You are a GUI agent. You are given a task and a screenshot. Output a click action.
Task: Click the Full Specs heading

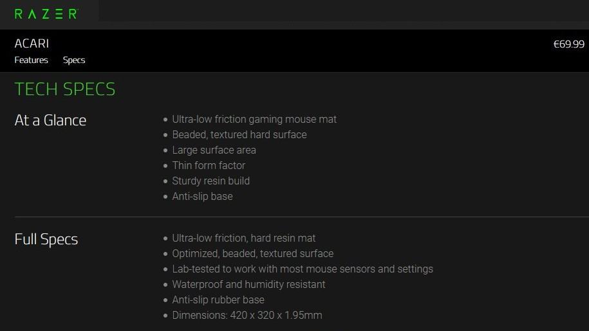[x=46, y=239]
